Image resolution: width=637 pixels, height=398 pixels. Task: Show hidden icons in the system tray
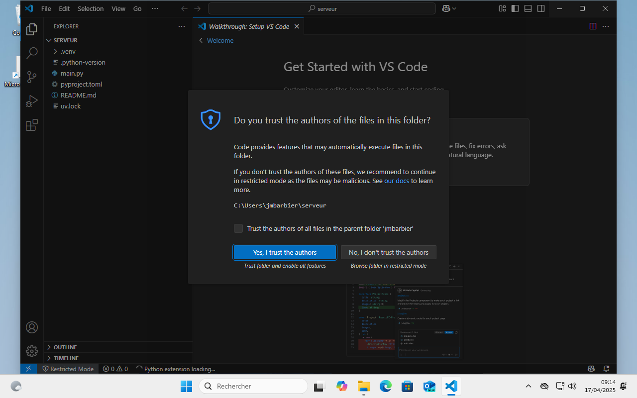(x=529, y=386)
